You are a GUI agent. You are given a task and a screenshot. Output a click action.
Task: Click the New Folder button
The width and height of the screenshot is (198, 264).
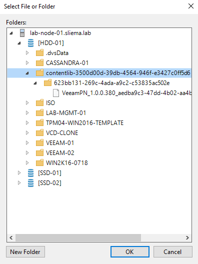pos(25,252)
